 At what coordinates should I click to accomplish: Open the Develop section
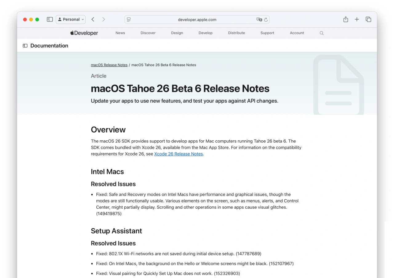point(205,33)
